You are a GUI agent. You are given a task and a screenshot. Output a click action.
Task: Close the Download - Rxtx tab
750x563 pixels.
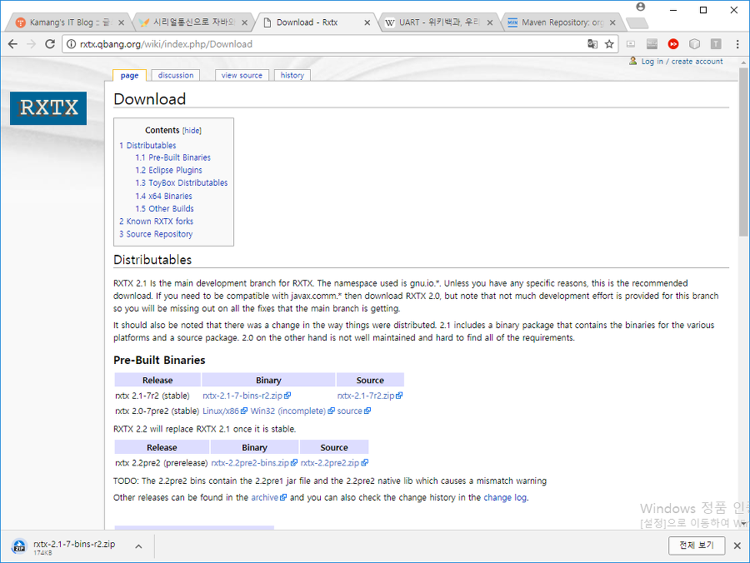[x=367, y=22]
